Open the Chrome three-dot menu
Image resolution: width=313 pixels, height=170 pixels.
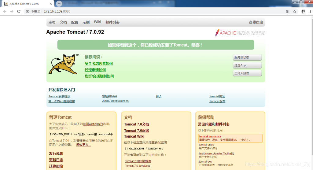(x=310, y=11)
